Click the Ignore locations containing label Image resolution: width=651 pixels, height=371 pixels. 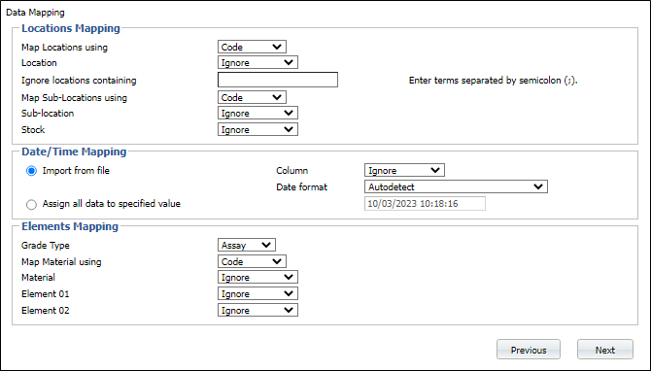click(79, 81)
